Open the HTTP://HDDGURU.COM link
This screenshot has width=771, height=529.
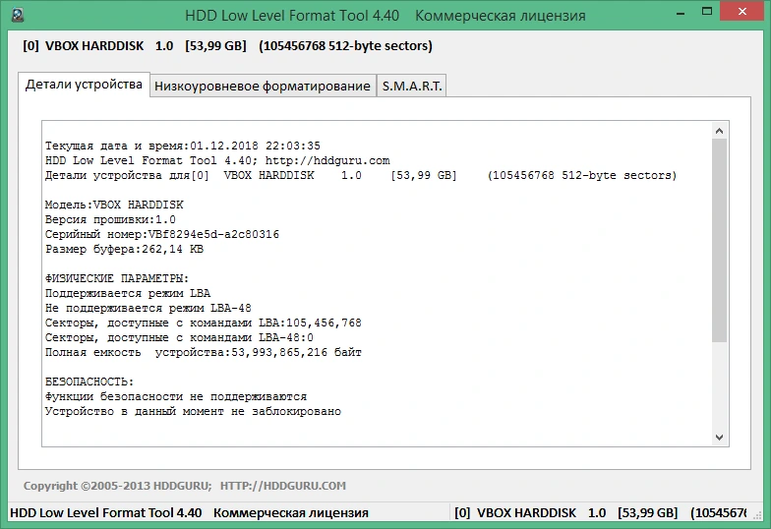(283, 486)
